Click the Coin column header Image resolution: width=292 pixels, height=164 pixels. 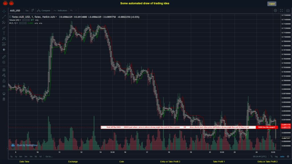click(121, 162)
